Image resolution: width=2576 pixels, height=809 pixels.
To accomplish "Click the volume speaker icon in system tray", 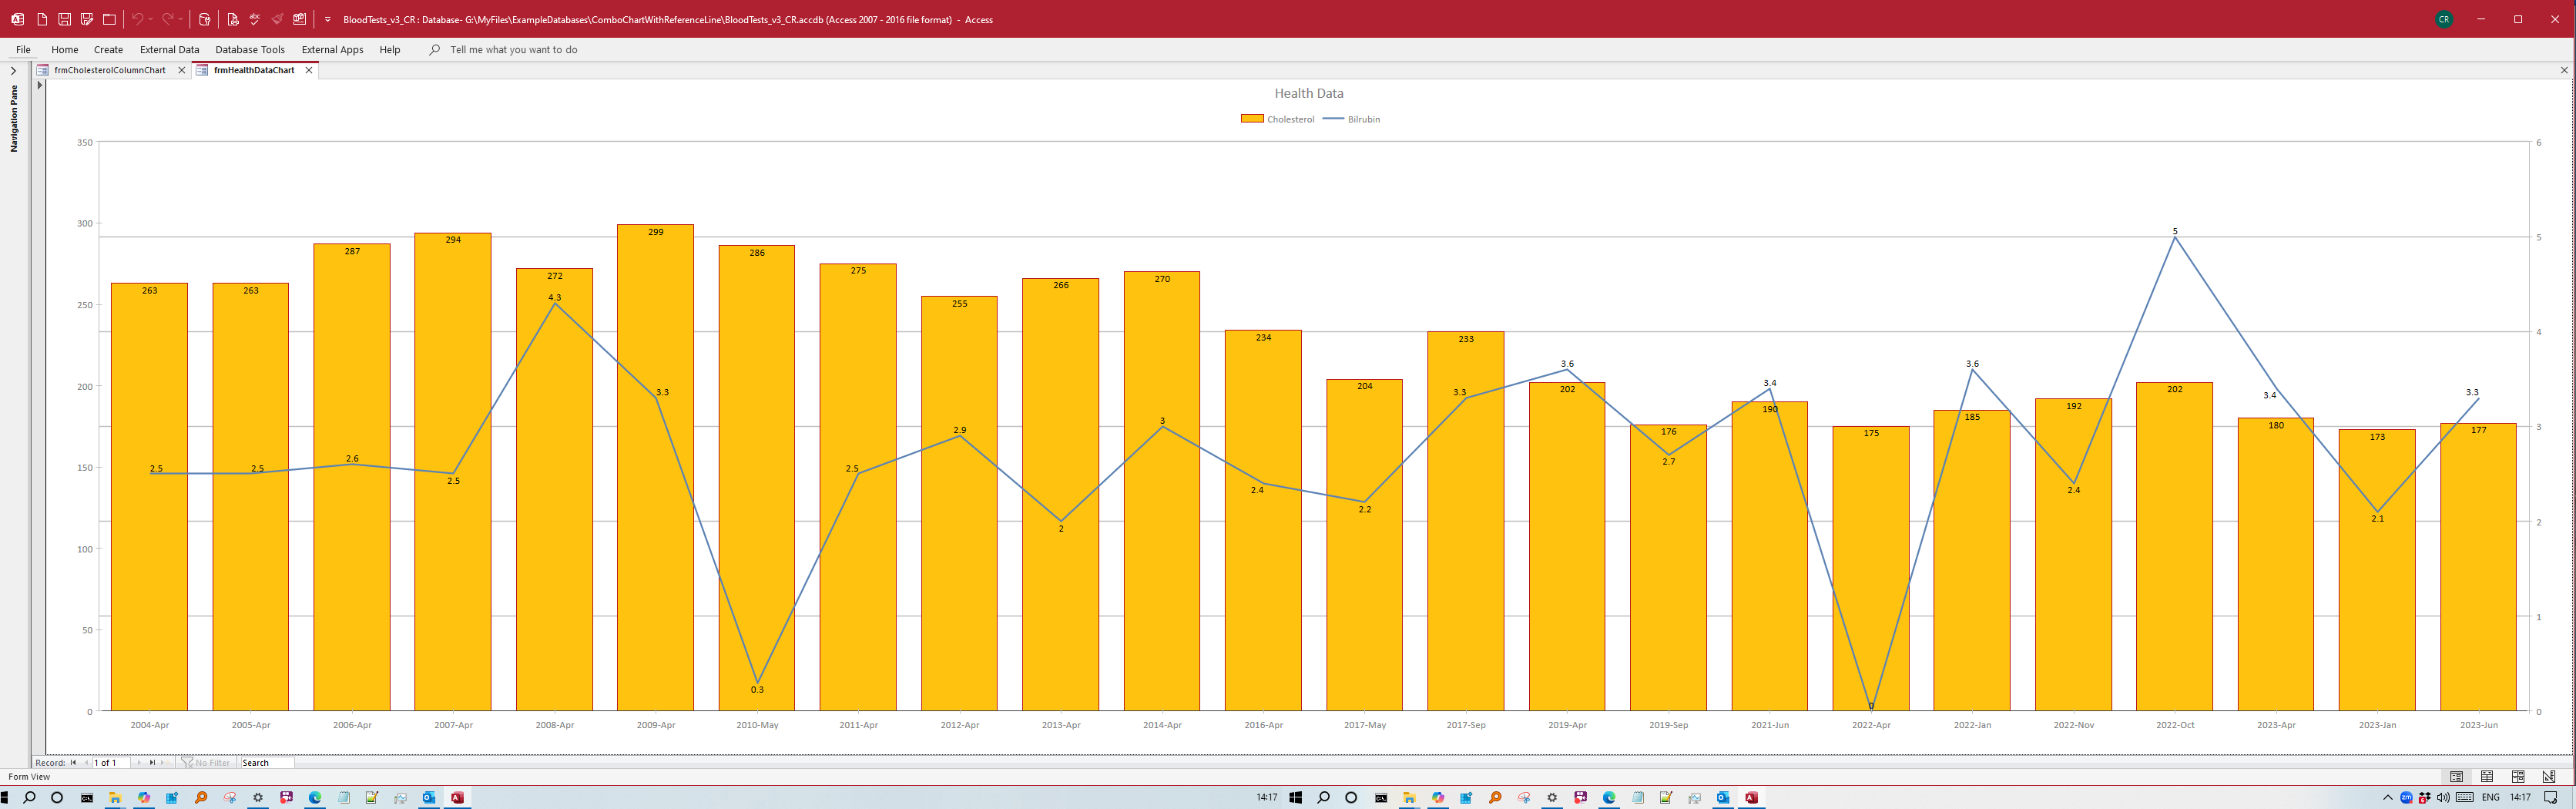I will tap(2443, 798).
